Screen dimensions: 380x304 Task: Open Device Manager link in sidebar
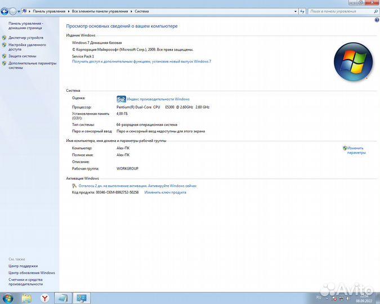(x=25, y=38)
